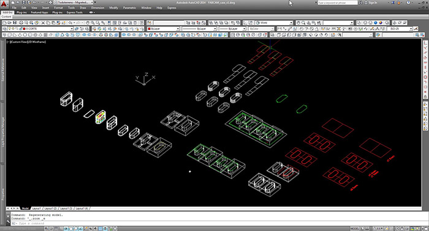This screenshot has width=429, height=231.
Task: Click the red ByLayer color swatch
Action: click(149, 29)
